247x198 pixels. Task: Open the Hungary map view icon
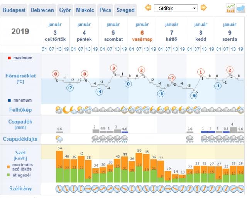(240, 8)
